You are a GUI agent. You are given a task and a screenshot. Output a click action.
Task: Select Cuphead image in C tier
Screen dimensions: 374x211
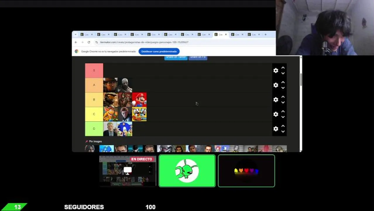click(140, 114)
